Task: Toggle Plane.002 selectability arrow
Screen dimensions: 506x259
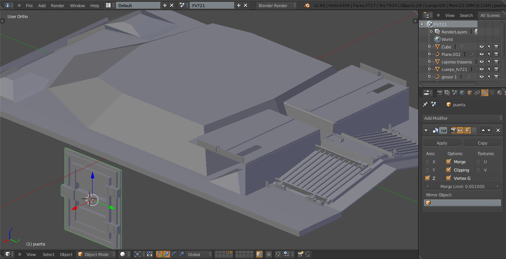Action: (489, 54)
